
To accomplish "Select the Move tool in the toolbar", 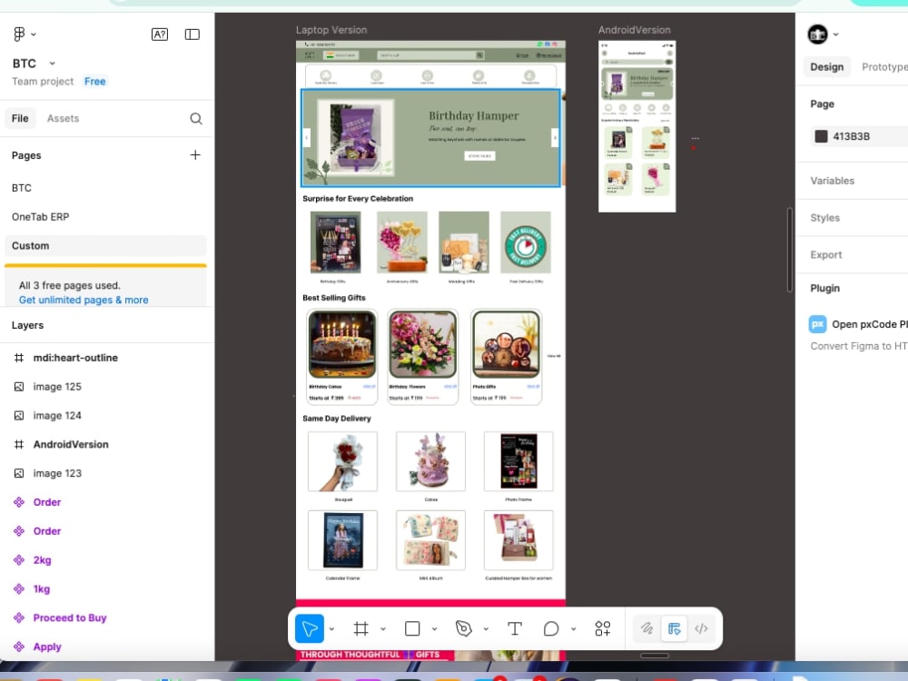I will pyautogui.click(x=310, y=628).
